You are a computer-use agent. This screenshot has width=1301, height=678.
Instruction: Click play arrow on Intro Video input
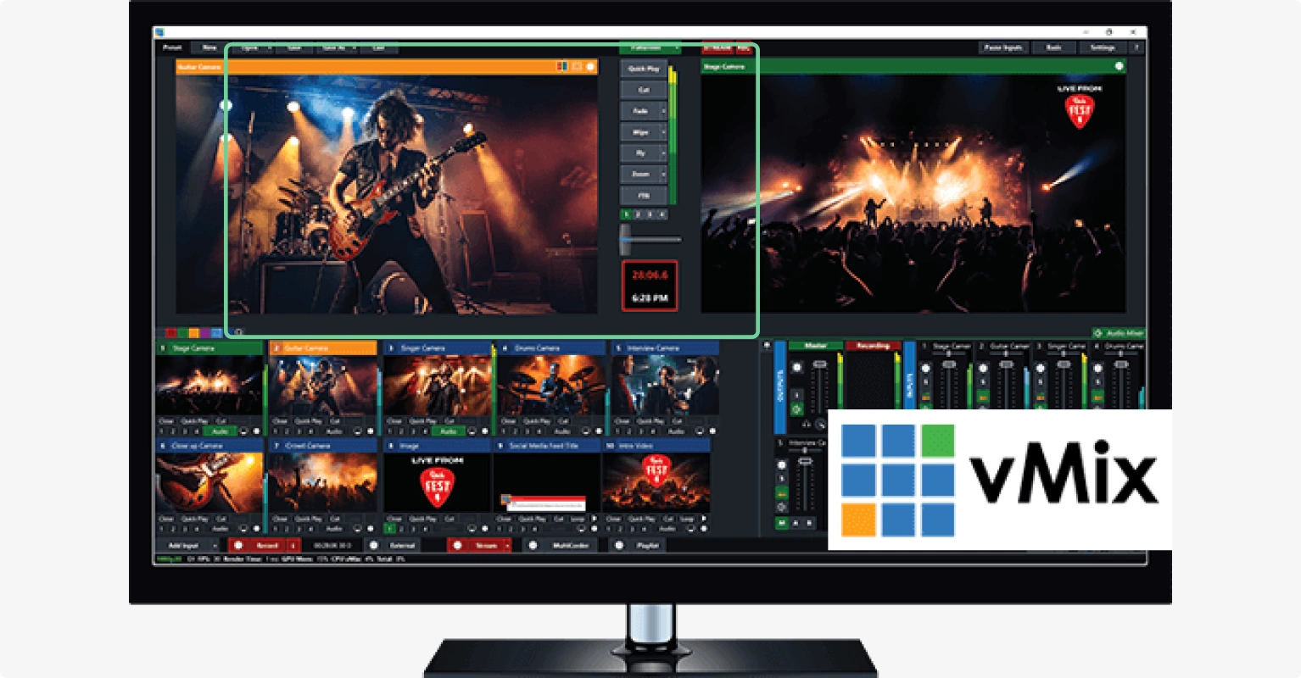704,519
